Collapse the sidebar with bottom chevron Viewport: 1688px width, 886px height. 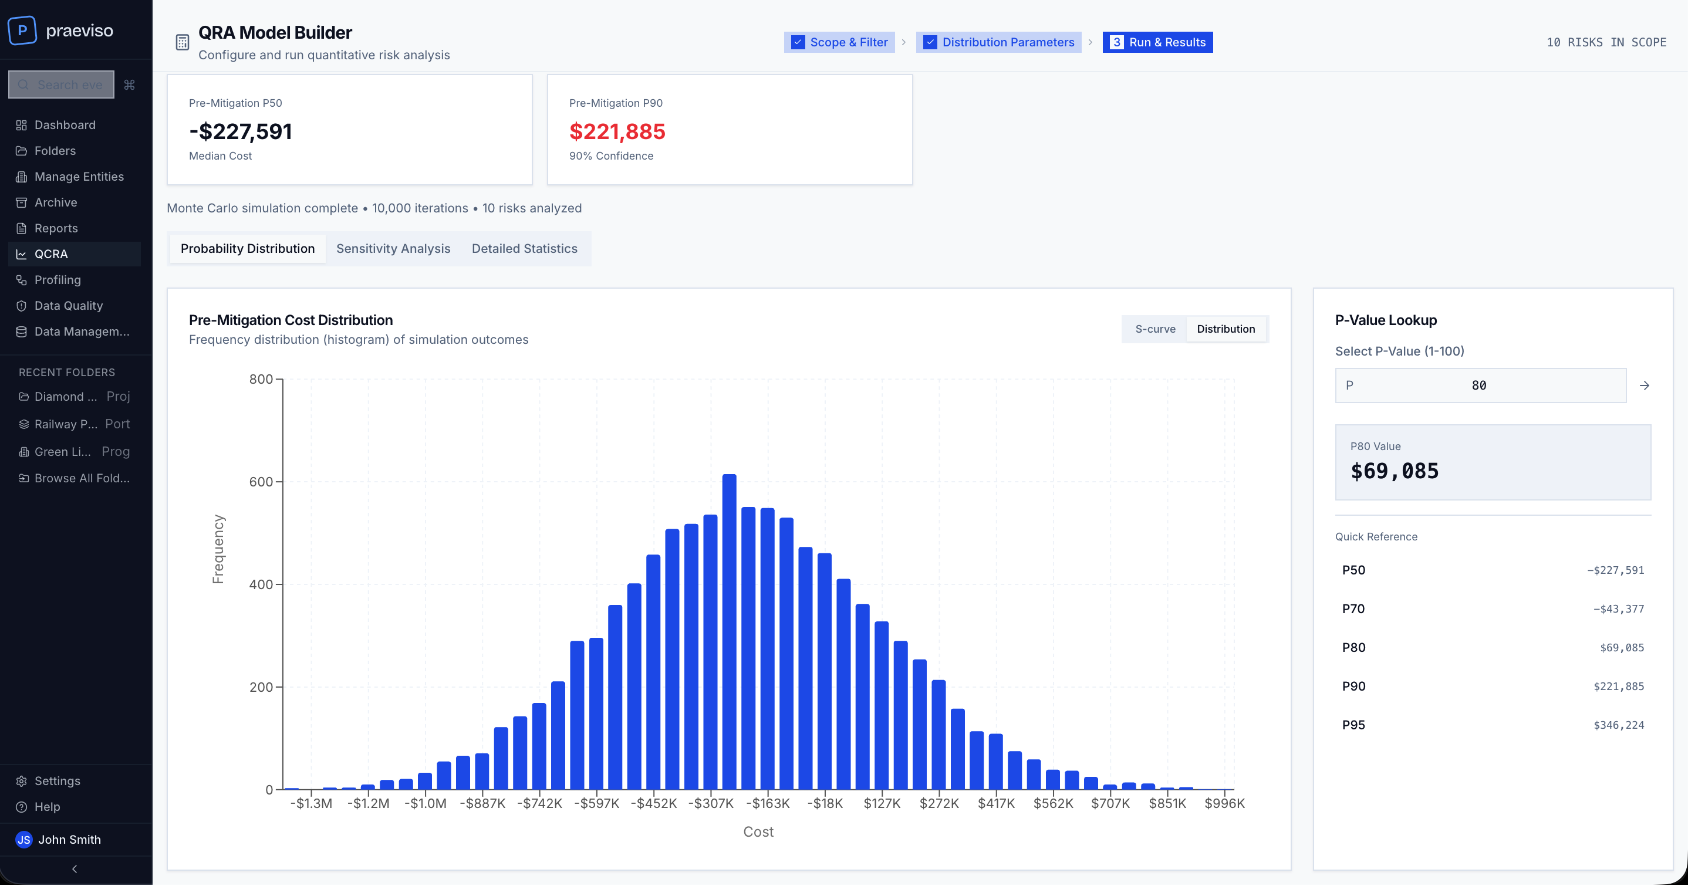75,869
